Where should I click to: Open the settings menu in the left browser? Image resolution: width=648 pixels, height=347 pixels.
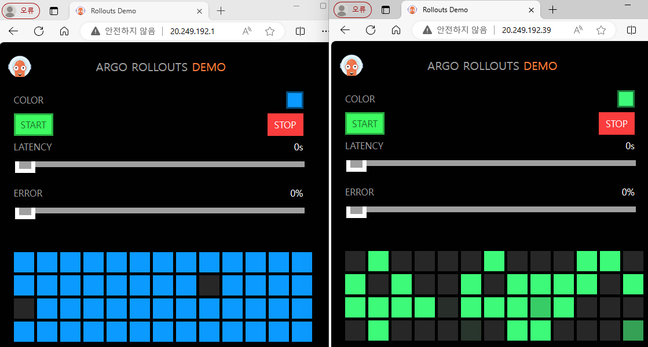[325, 31]
